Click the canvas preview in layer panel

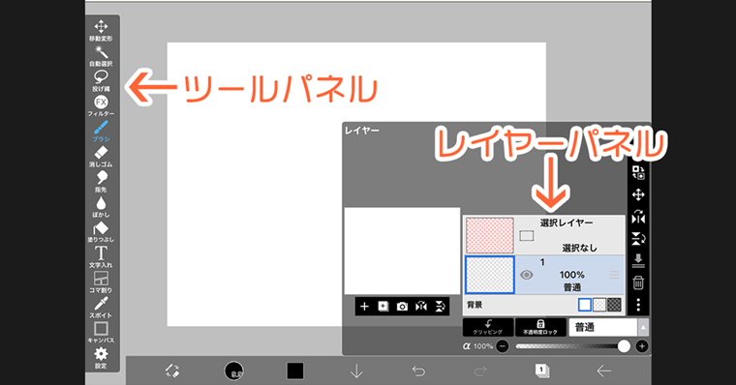402,251
